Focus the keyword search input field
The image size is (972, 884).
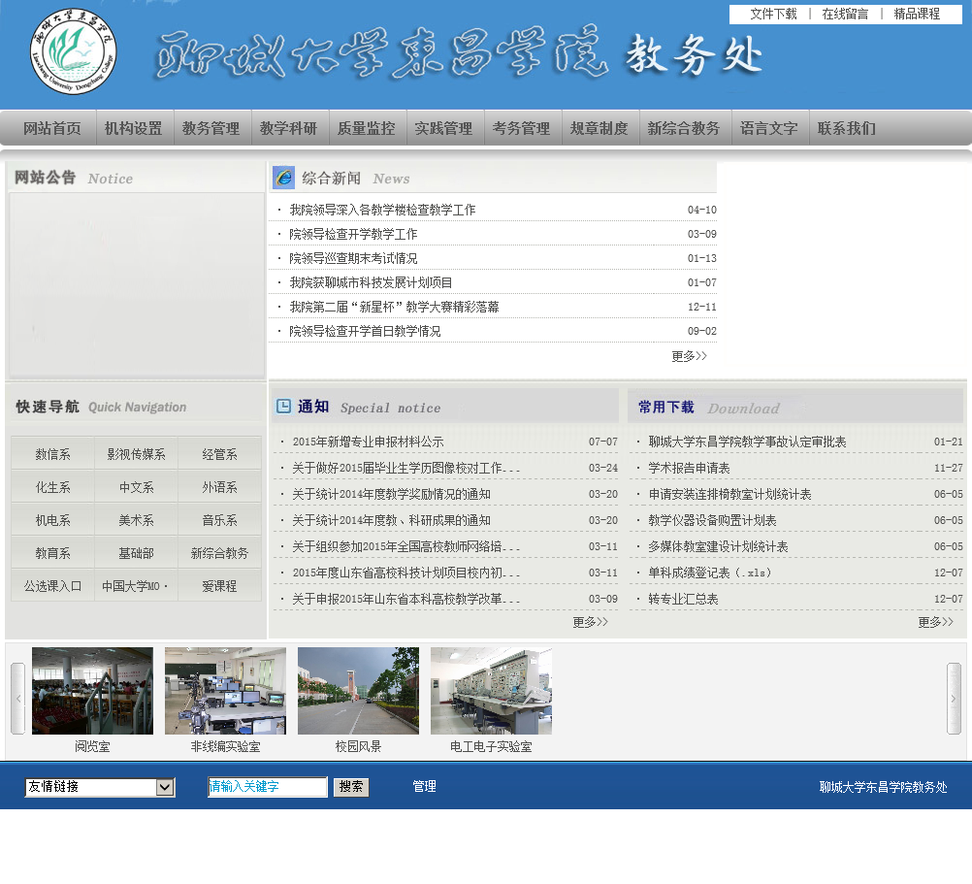coord(268,787)
